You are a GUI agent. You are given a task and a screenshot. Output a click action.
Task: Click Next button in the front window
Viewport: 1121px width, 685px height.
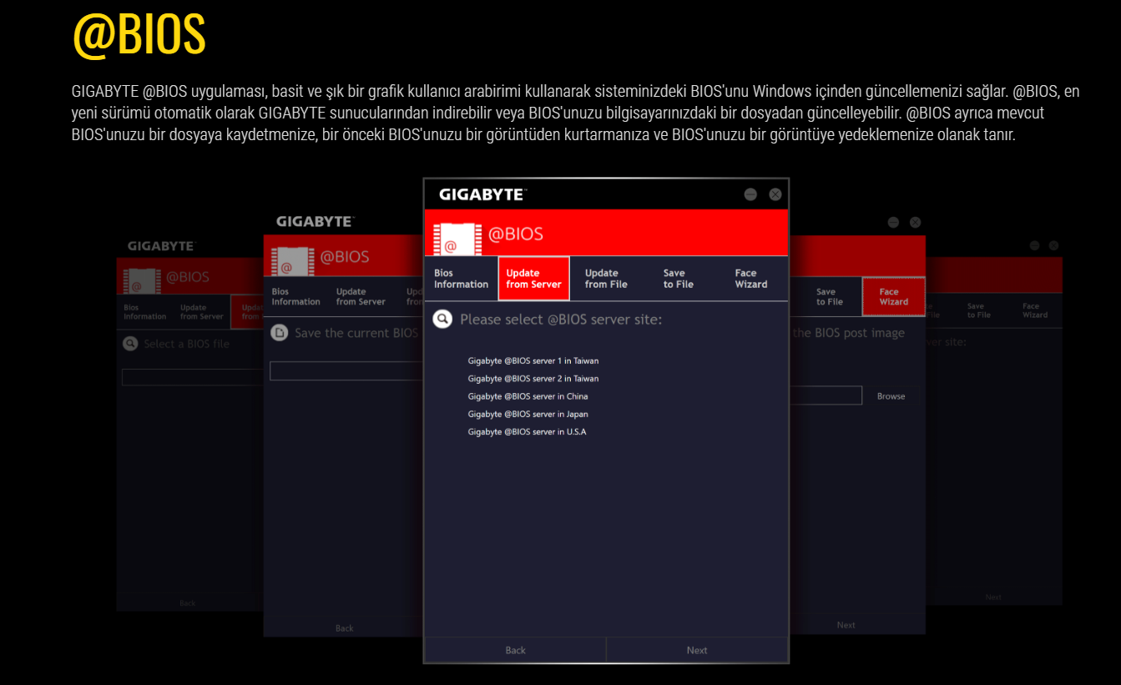tap(697, 650)
